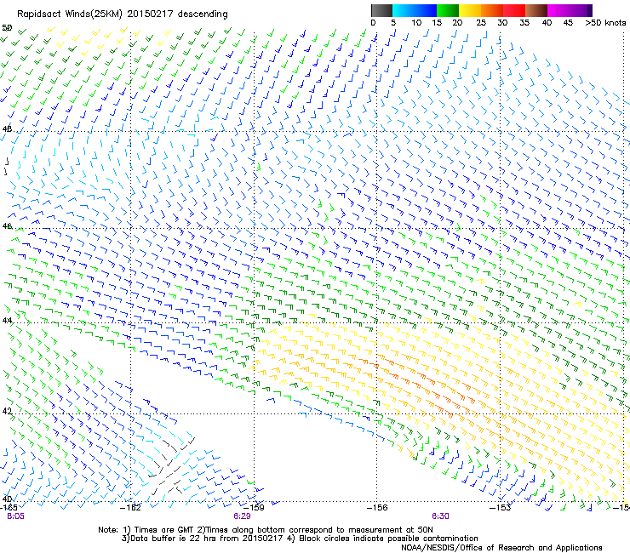
Task: Click the '>50 knots' legend label
Action: click(x=605, y=23)
